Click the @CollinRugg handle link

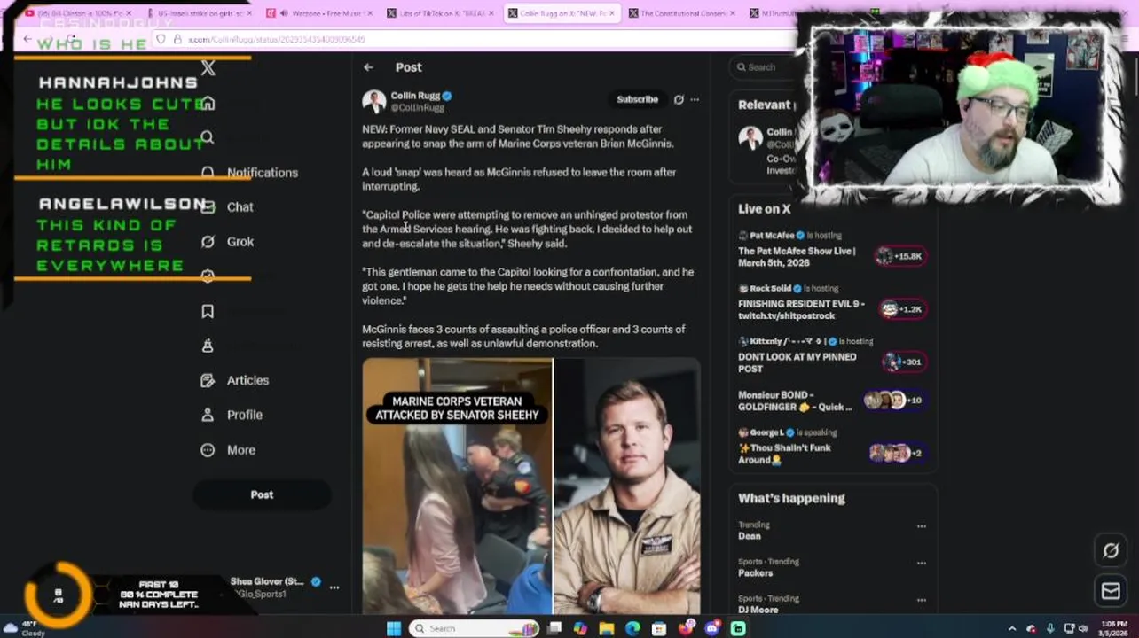[418, 108]
